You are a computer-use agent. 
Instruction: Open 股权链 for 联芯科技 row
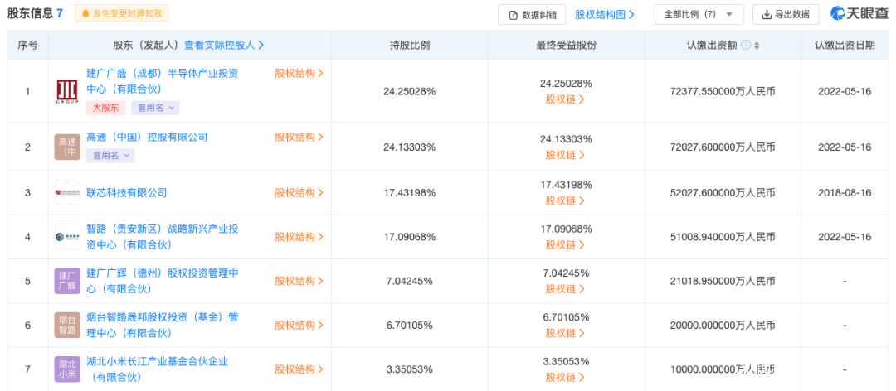click(x=565, y=200)
